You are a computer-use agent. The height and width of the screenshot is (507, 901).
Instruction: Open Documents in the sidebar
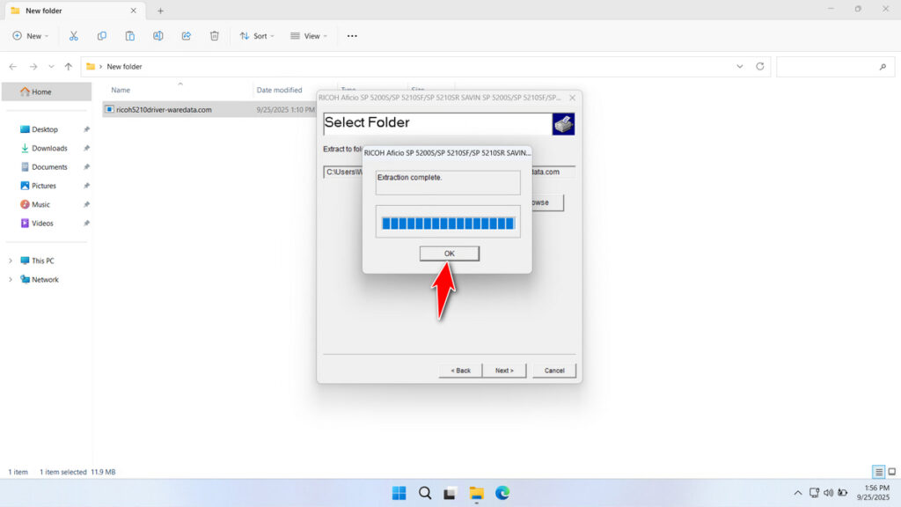(49, 166)
